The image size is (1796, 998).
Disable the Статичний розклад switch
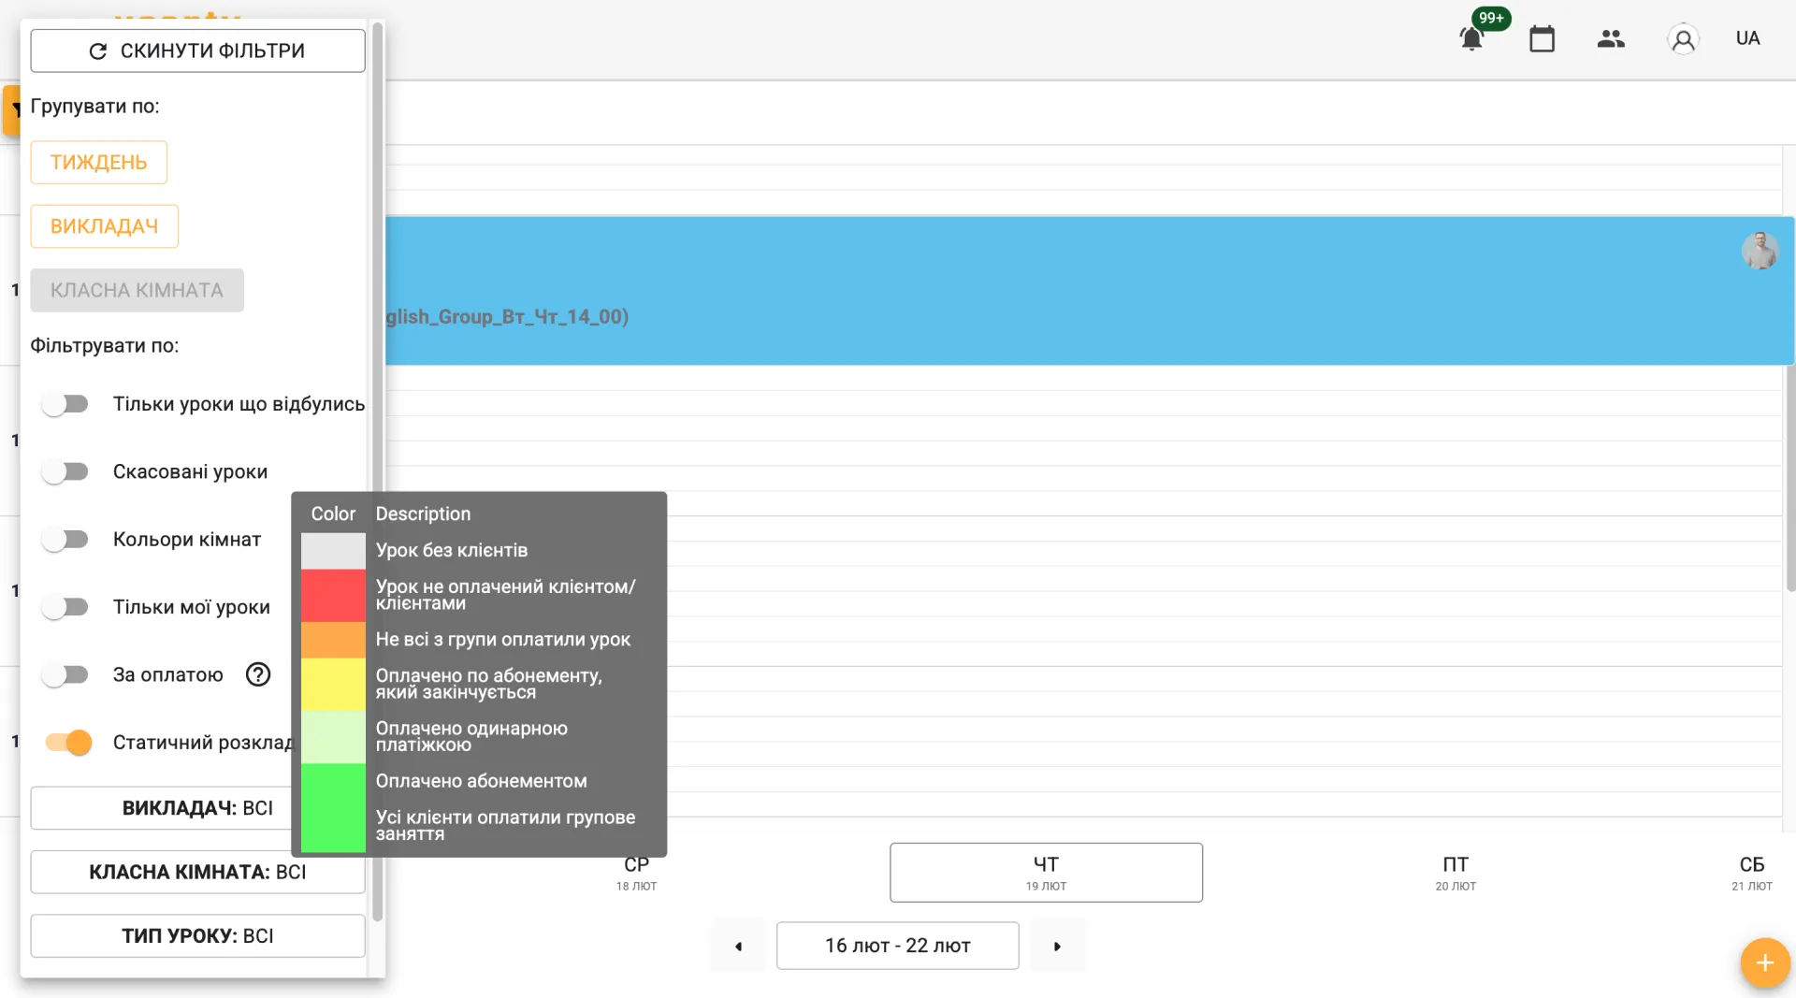tap(69, 743)
